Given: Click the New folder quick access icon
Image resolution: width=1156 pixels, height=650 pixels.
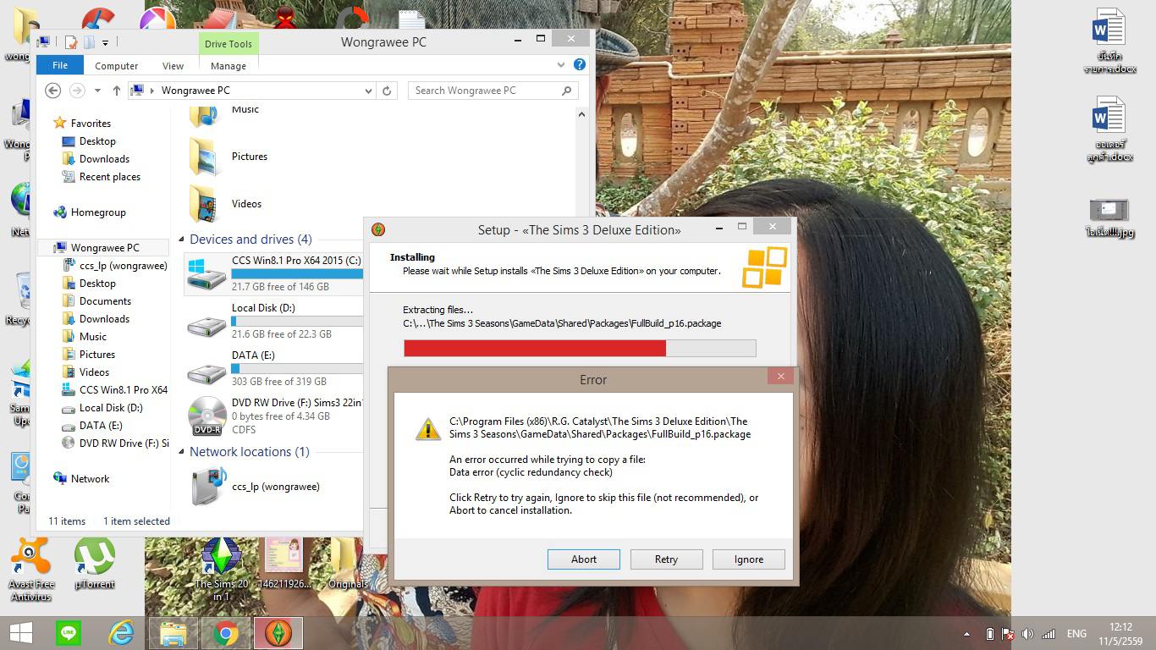Looking at the screenshot, I should [x=89, y=41].
